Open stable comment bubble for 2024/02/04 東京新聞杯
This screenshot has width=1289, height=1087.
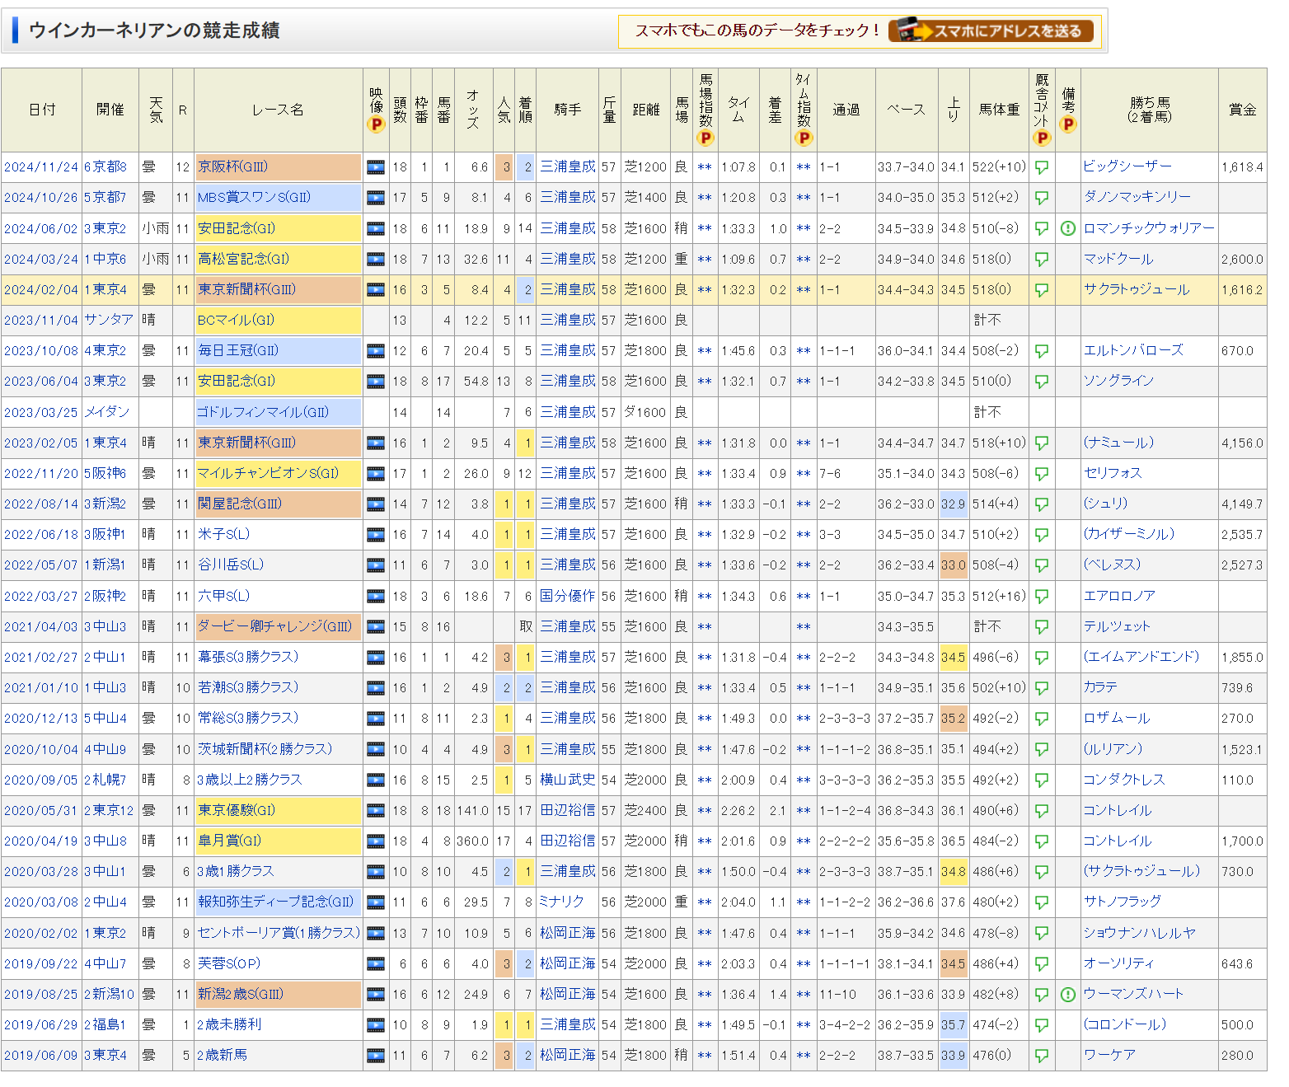pyautogui.click(x=1042, y=290)
